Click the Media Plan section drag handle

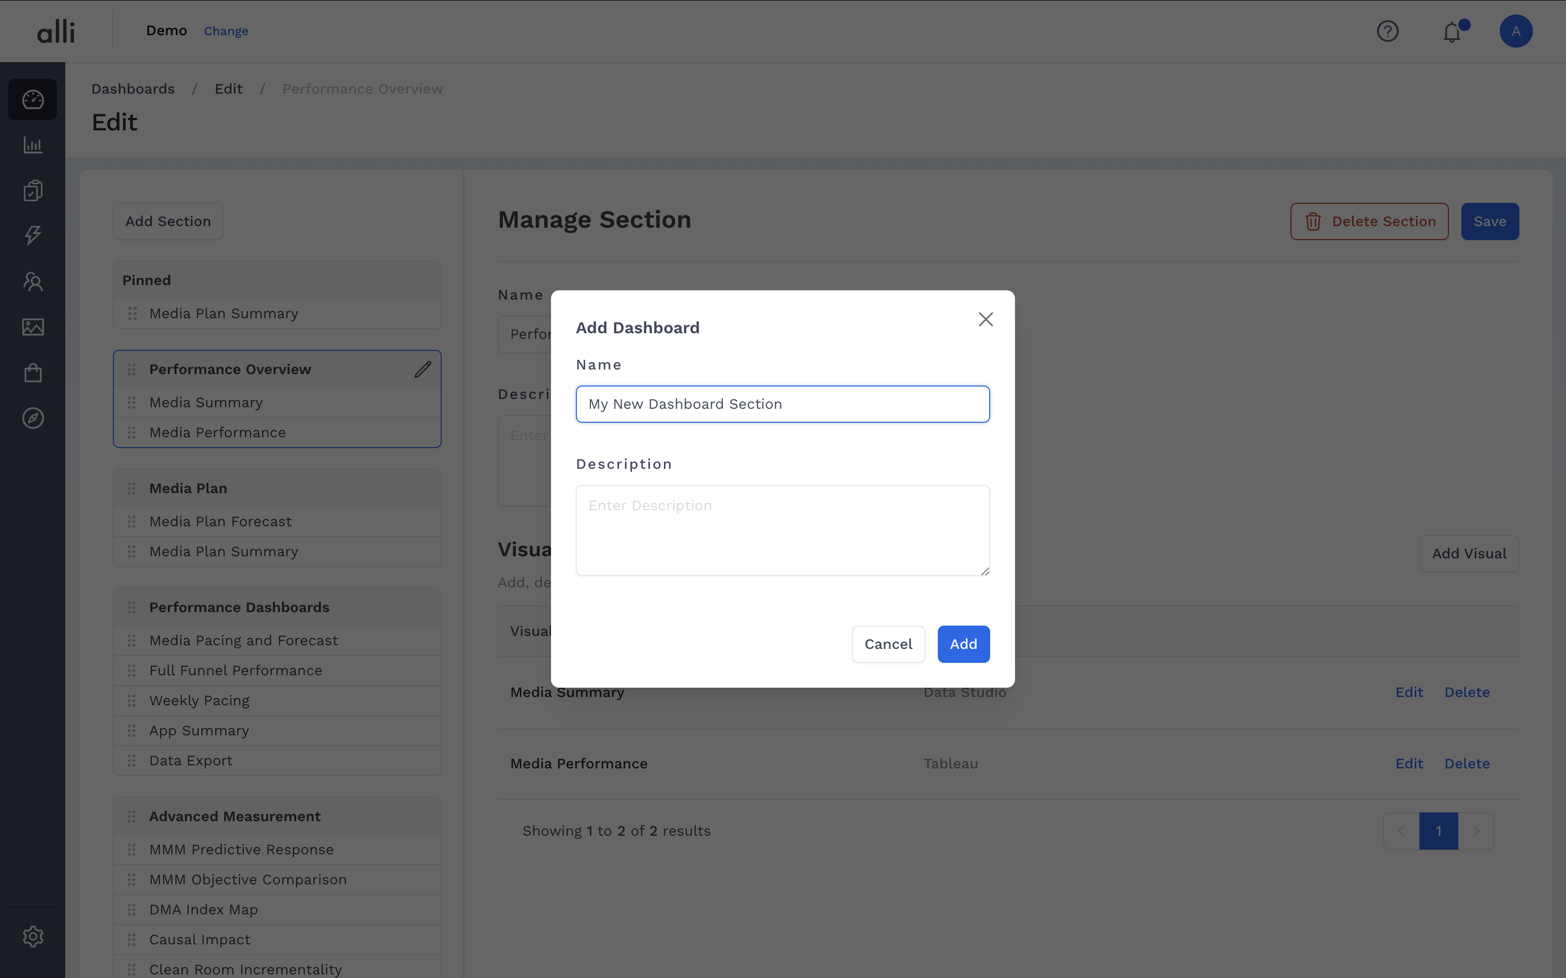tap(132, 488)
